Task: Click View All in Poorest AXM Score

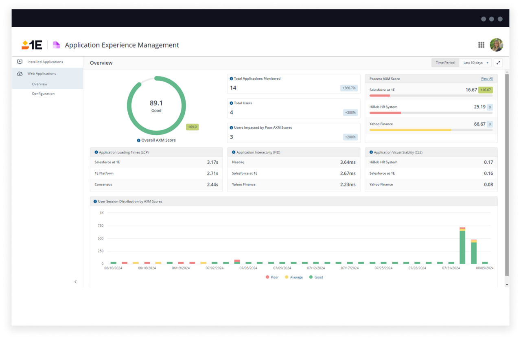Action: coord(486,79)
